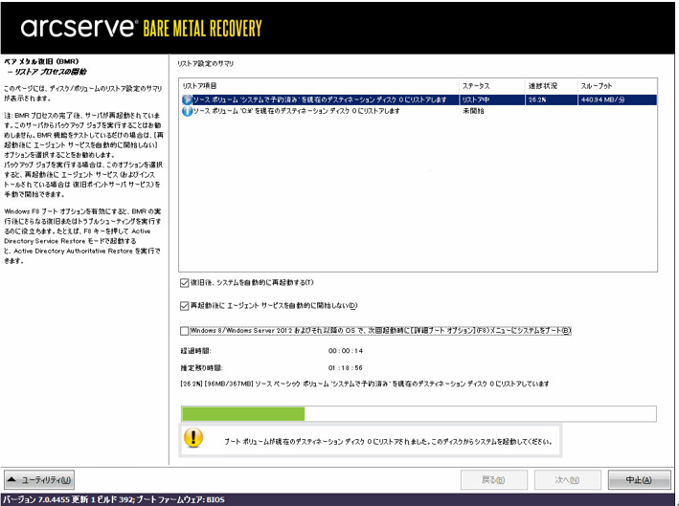
Task: Click the version 7.0.4455 status bar text
Action: (114, 500)
